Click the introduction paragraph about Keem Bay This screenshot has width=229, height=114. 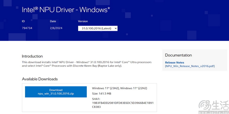(x=87, y=64)
